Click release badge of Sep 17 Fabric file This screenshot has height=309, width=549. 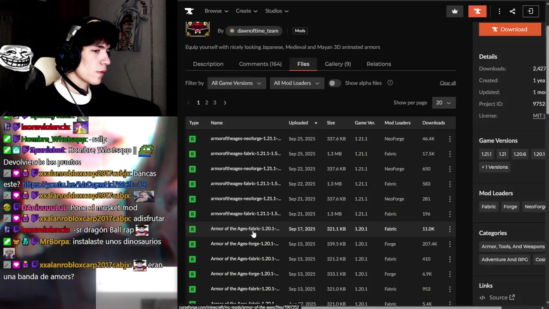pyautogui.click(x=192, y=229)
